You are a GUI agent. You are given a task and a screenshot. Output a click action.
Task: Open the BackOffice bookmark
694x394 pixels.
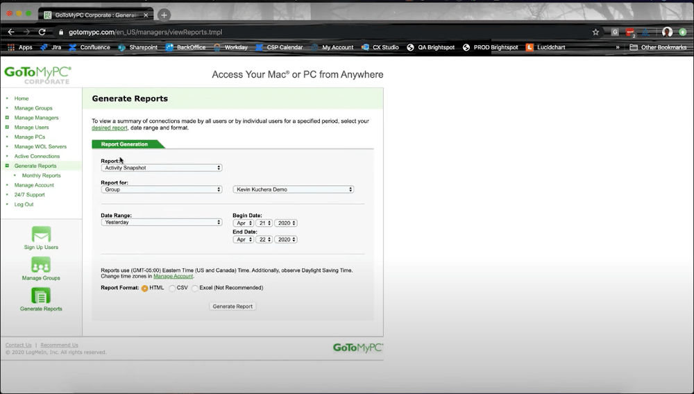click(x=185, y=47)
